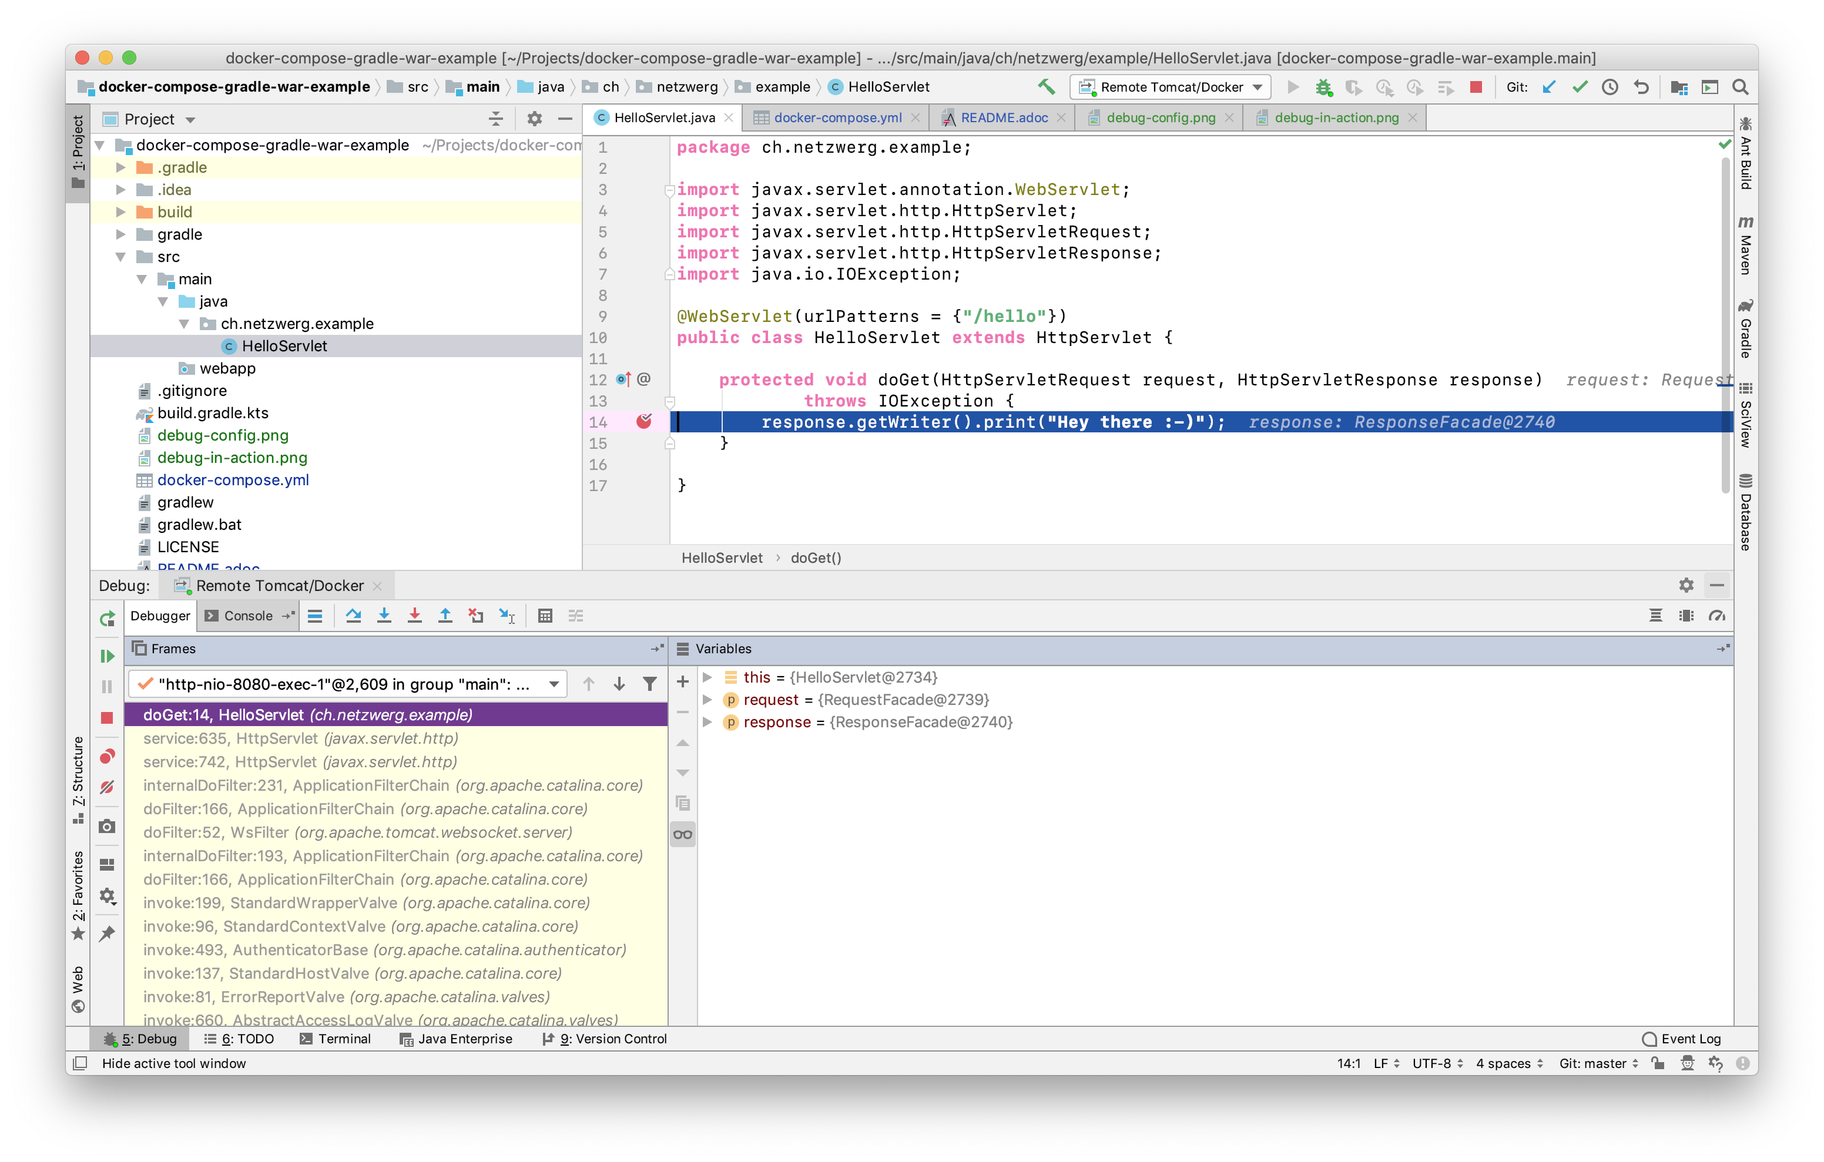Click the Build project hammer icon
1824x1162 pixels.
tap(1046, 87)
